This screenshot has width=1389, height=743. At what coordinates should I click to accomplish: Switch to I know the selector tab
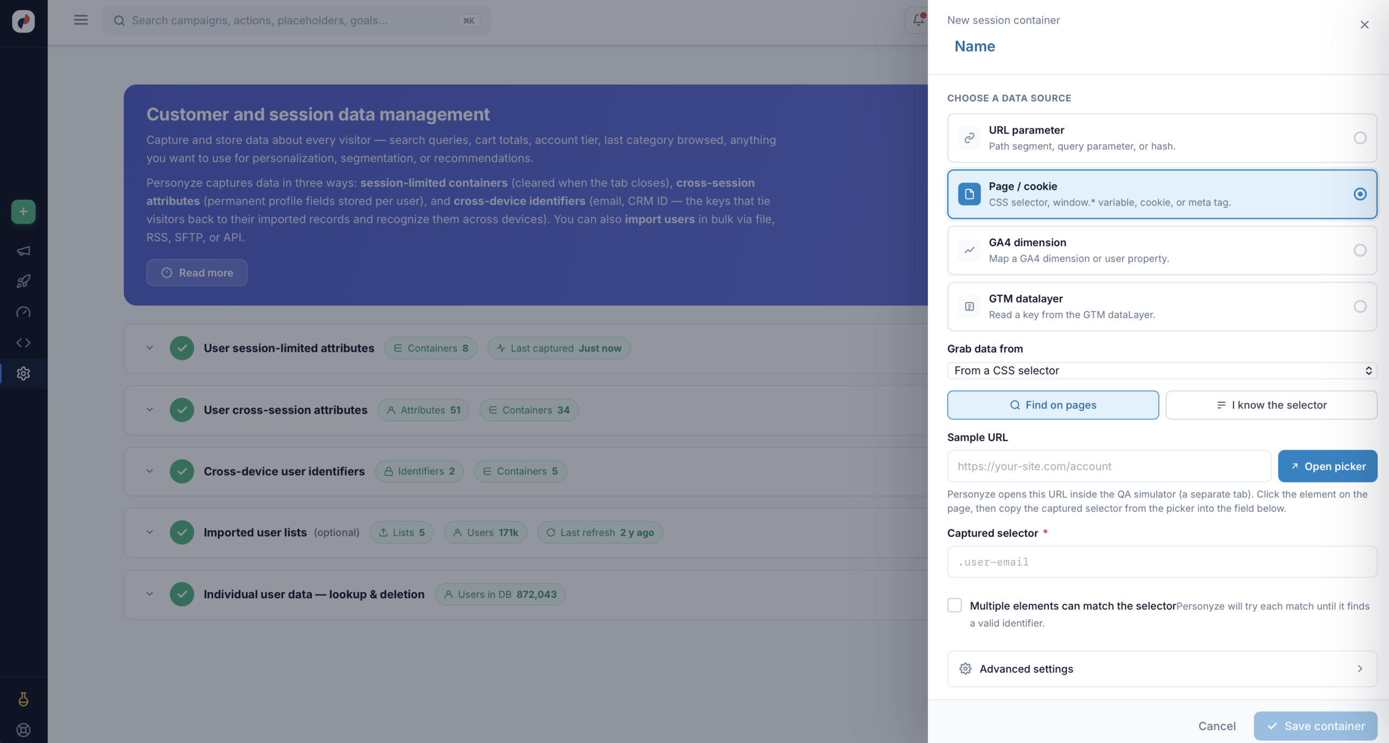1271,405
